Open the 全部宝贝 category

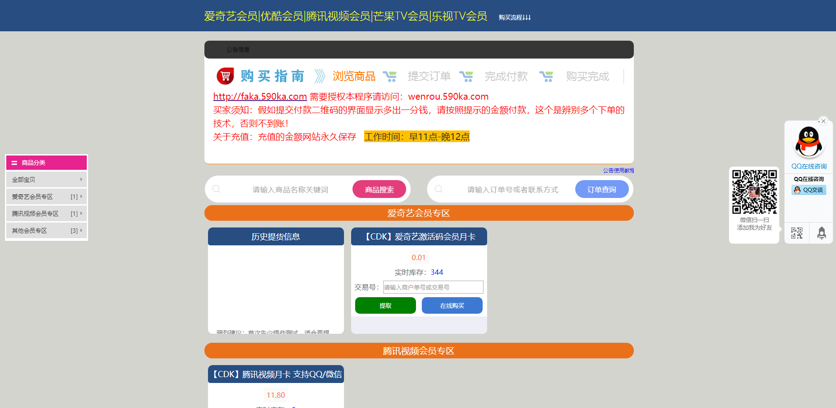pyautogui.click(x=47, y=180)
